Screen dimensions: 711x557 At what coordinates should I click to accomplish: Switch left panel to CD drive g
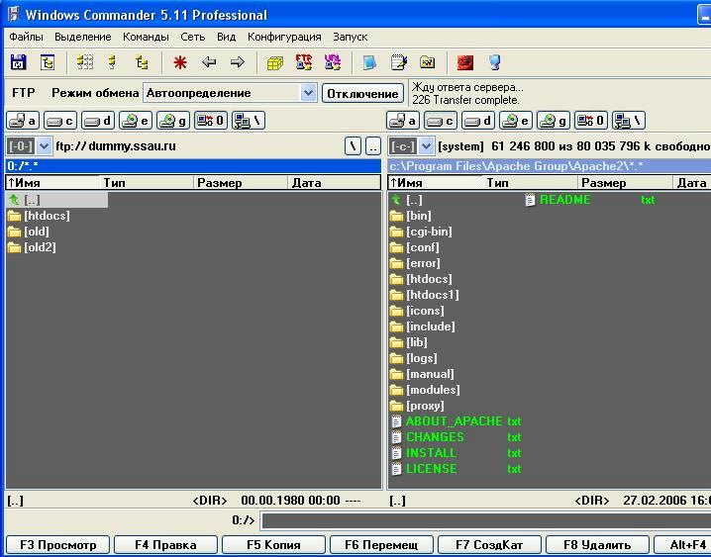tap(173, 121)
